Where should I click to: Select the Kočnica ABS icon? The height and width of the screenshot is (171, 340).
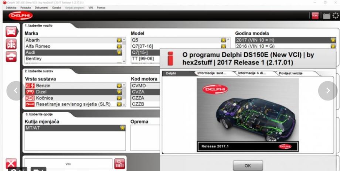[x=30, y=98]
